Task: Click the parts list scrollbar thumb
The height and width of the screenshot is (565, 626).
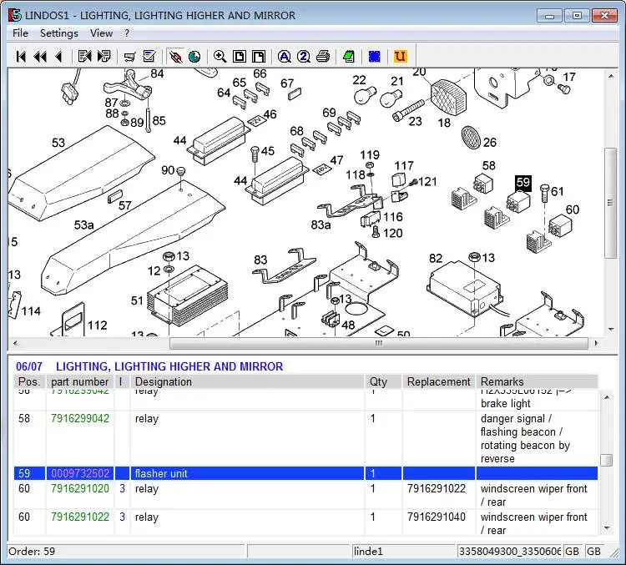Action: click(607, 460)
